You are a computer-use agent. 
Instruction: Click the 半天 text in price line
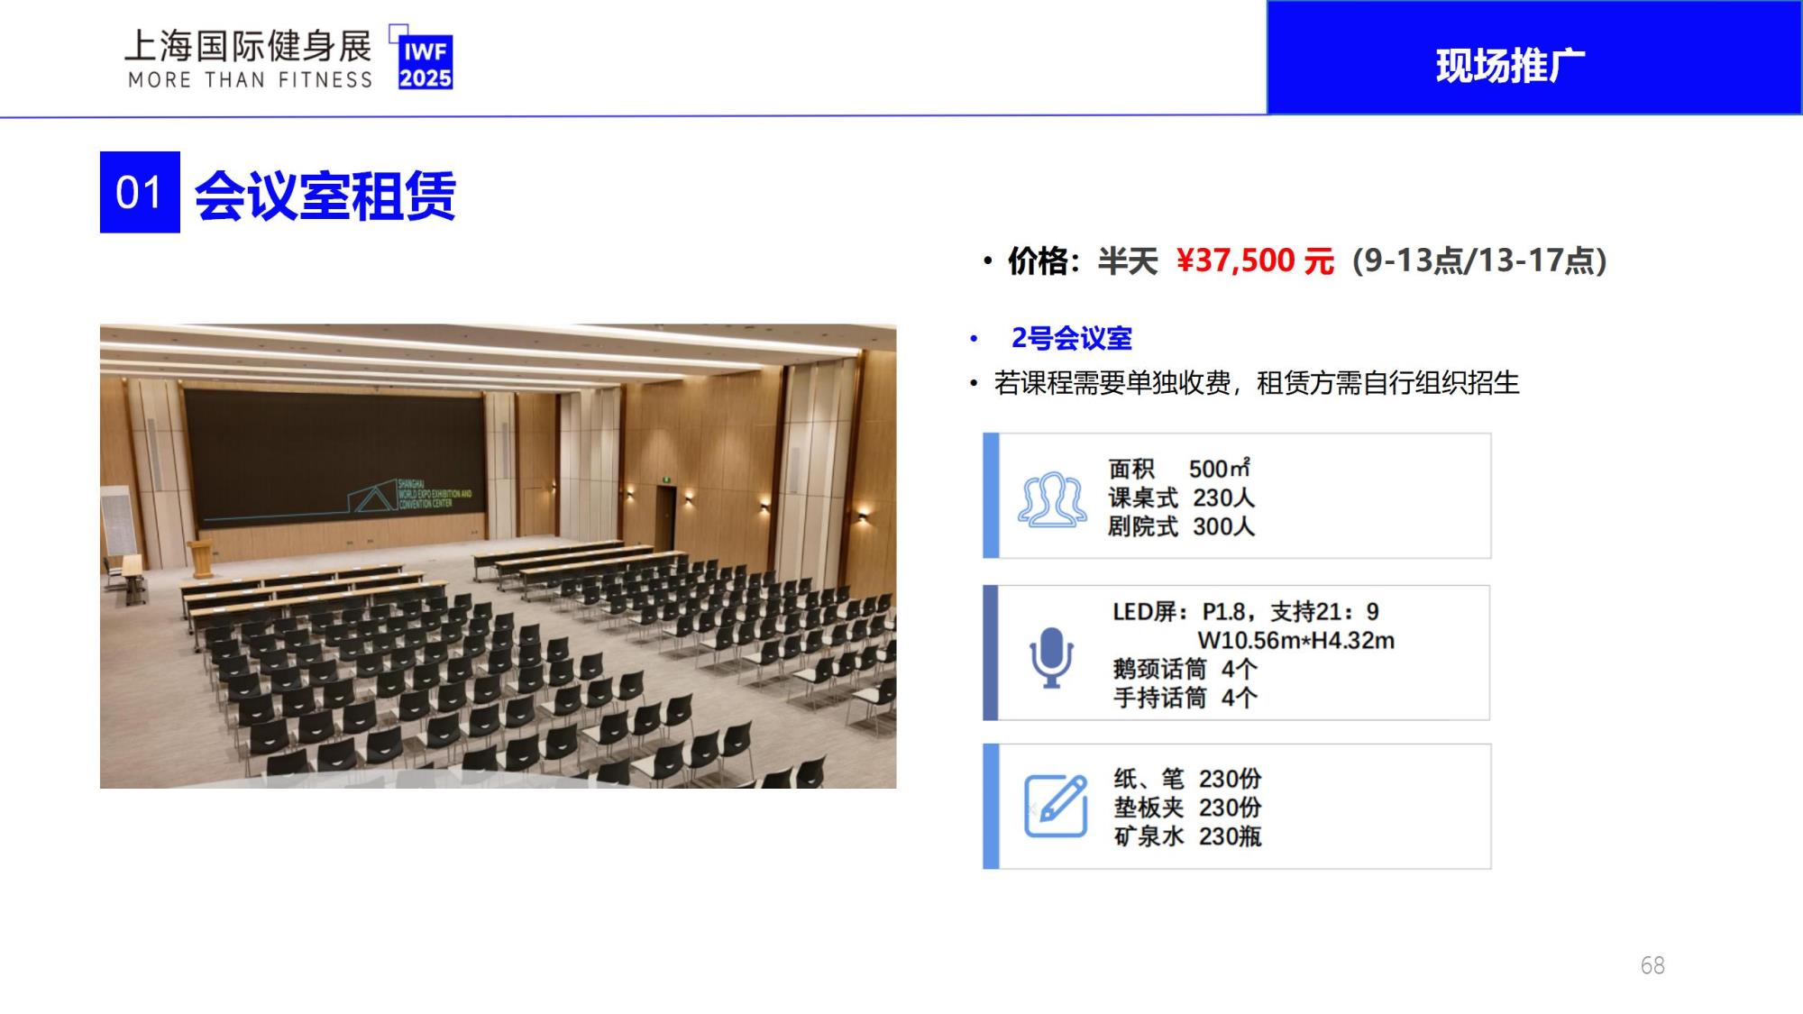(x=1128, y=260)
